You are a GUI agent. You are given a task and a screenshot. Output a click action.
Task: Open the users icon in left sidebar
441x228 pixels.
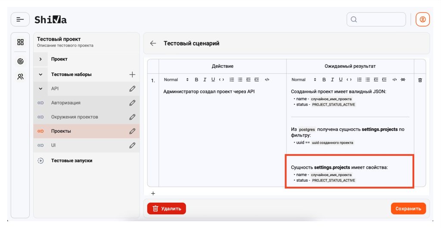click(x=20, y=77)
